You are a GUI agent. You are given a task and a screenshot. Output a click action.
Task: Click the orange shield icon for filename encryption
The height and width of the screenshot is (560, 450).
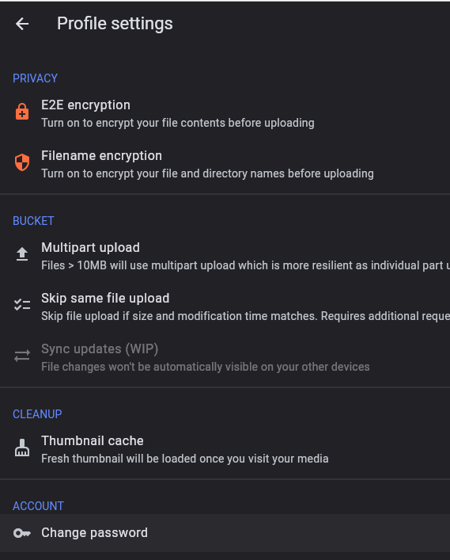(x=22, y=162)
